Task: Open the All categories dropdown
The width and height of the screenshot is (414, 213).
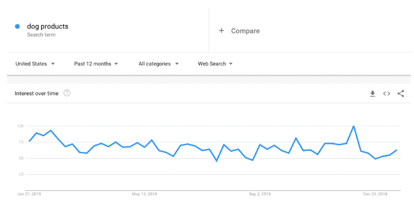Action: (158, 64)
